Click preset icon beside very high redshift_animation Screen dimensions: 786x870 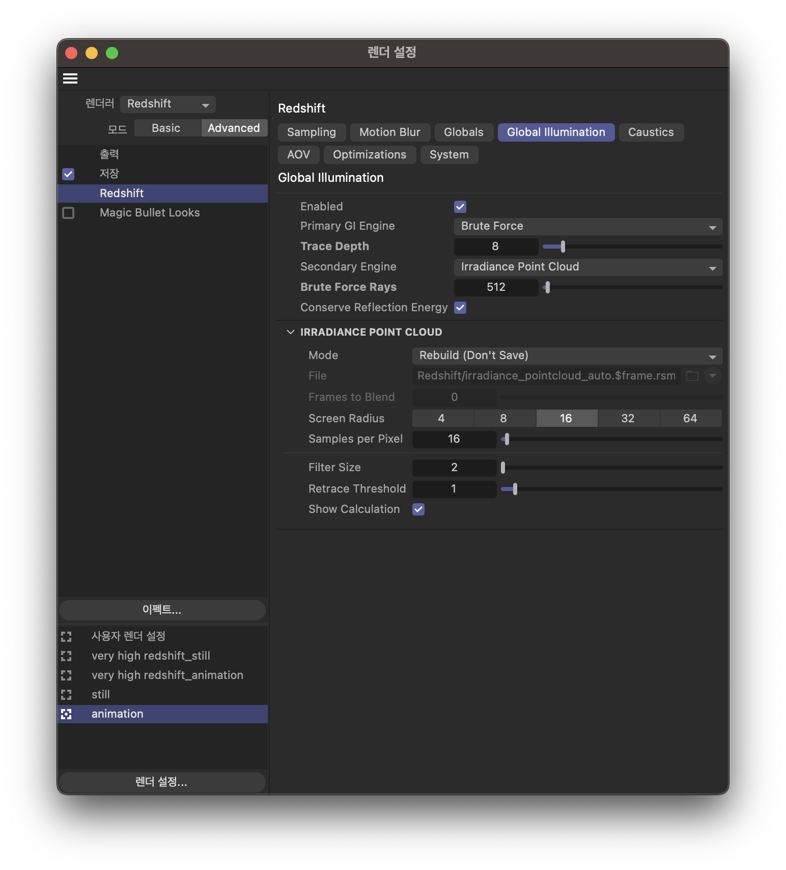[66, 675]
